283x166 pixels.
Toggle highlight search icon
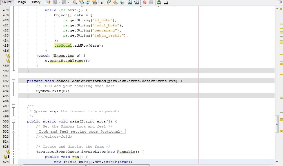94,2
